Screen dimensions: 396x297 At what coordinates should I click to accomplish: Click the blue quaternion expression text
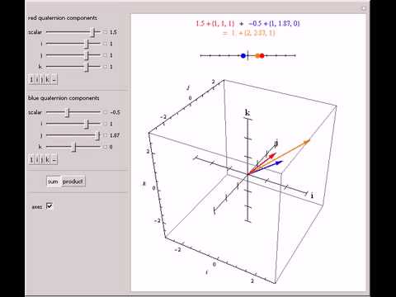point(274,24)
